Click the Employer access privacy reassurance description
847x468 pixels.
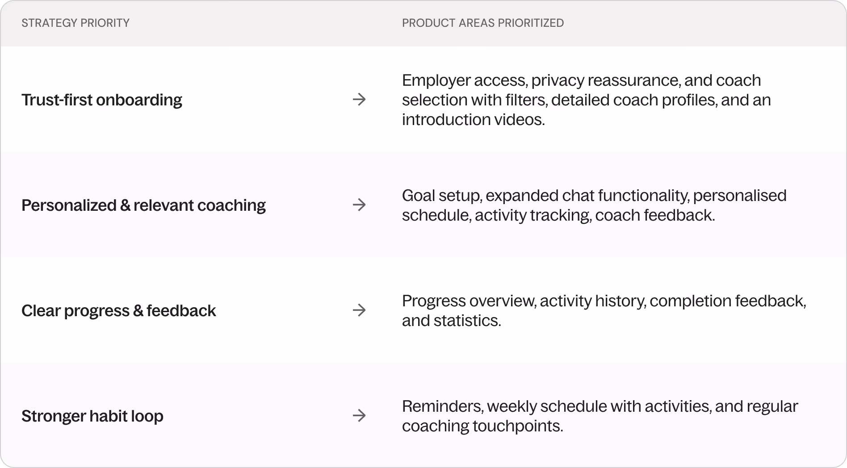(587, 100)
